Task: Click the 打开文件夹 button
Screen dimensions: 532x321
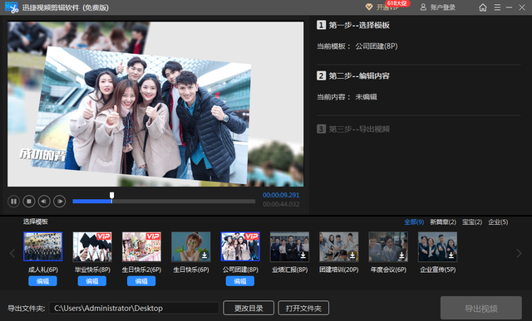Action: pos(303,308)
